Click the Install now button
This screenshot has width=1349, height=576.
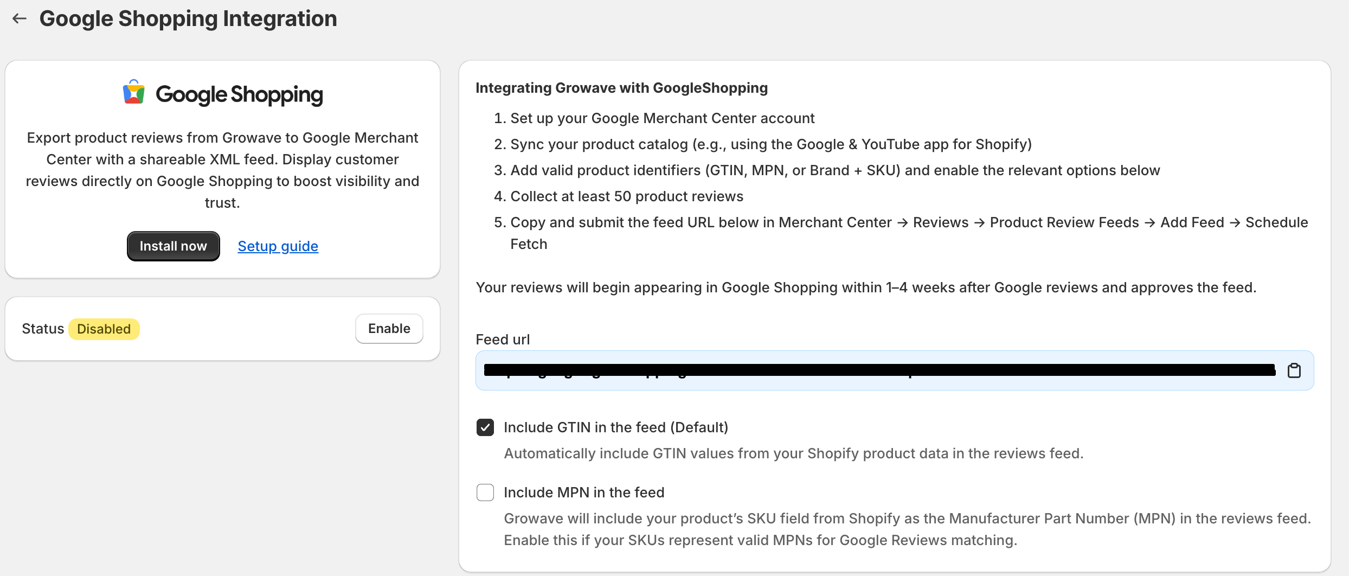174,246
